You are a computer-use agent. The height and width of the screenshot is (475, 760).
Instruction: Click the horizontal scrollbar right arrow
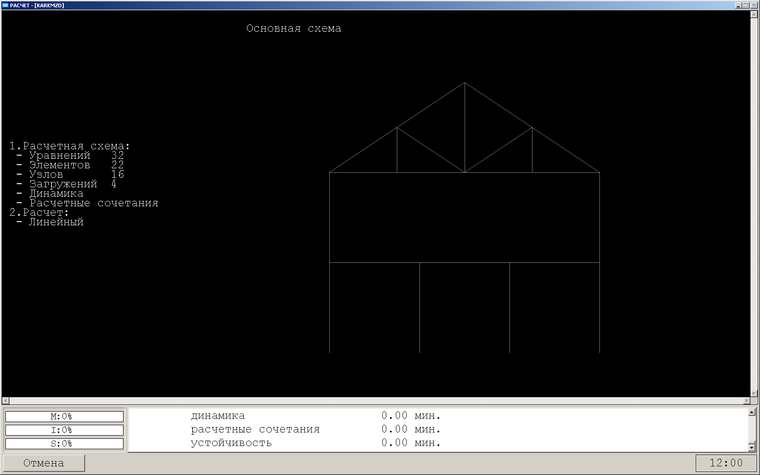coord(746,401)
